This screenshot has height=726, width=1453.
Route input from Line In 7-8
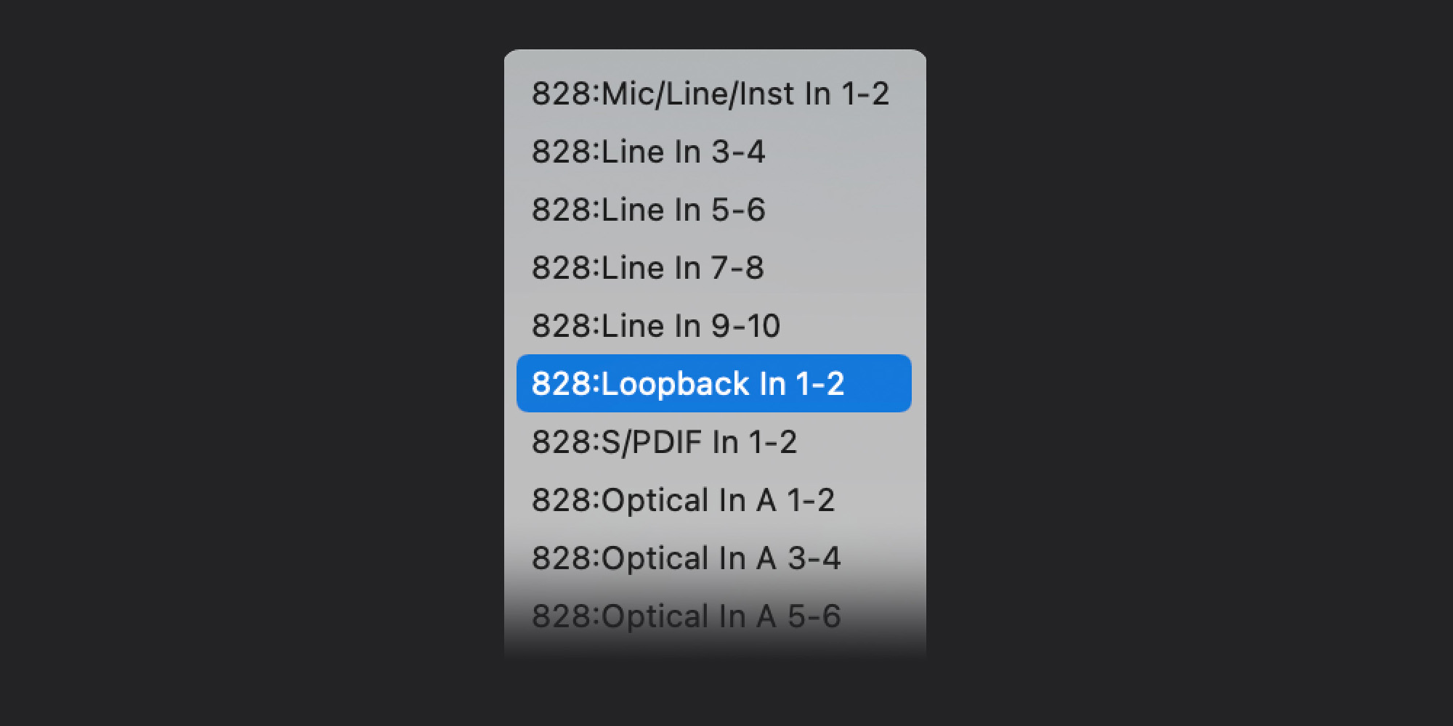pos(647,268)
